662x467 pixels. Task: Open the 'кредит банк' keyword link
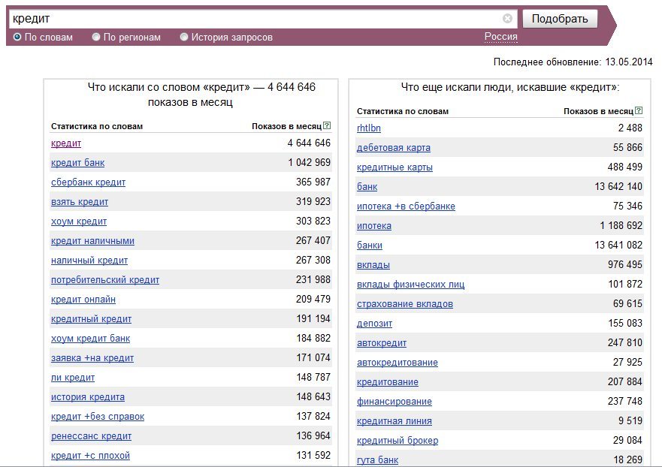(x=77, y=163)
